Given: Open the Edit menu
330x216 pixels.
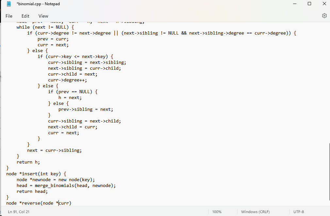Looking at the screenshot, I should (x=25, y=16).
